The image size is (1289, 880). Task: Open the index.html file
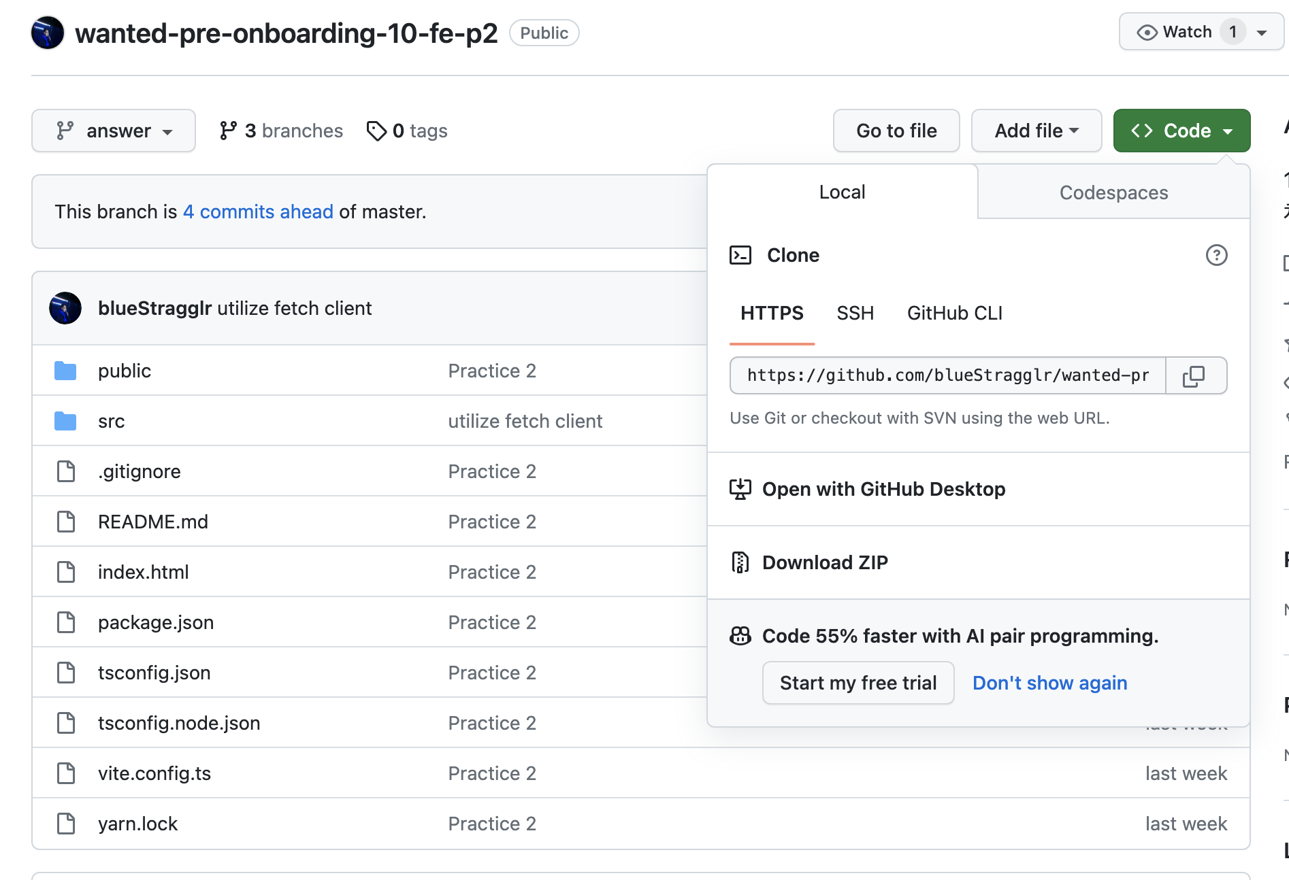click(x=144, y=572)
